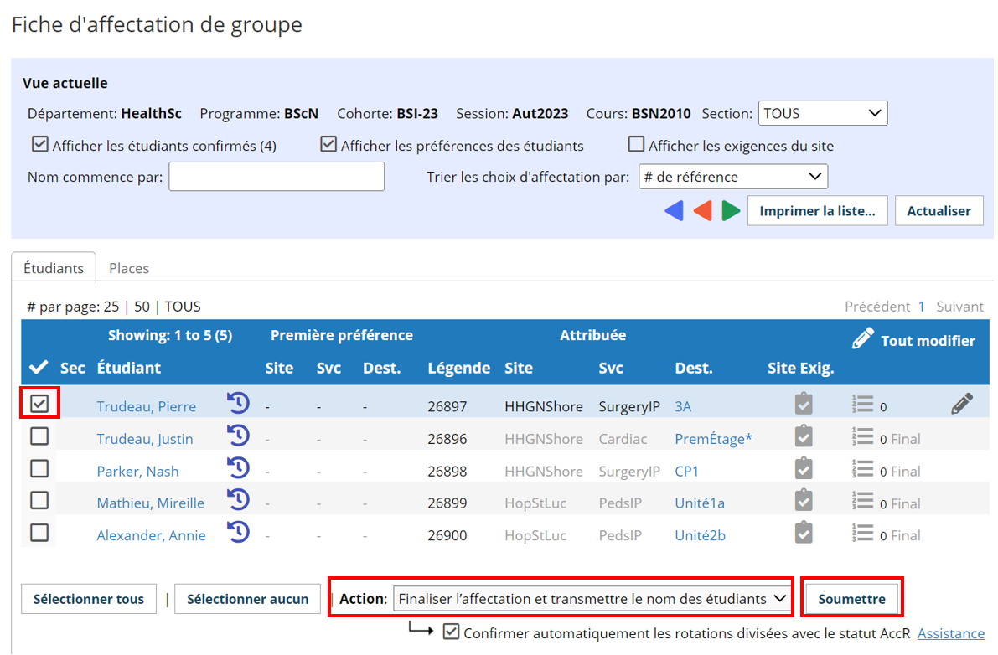Open student link Trudeau, Pierre

tap(147, 405)
